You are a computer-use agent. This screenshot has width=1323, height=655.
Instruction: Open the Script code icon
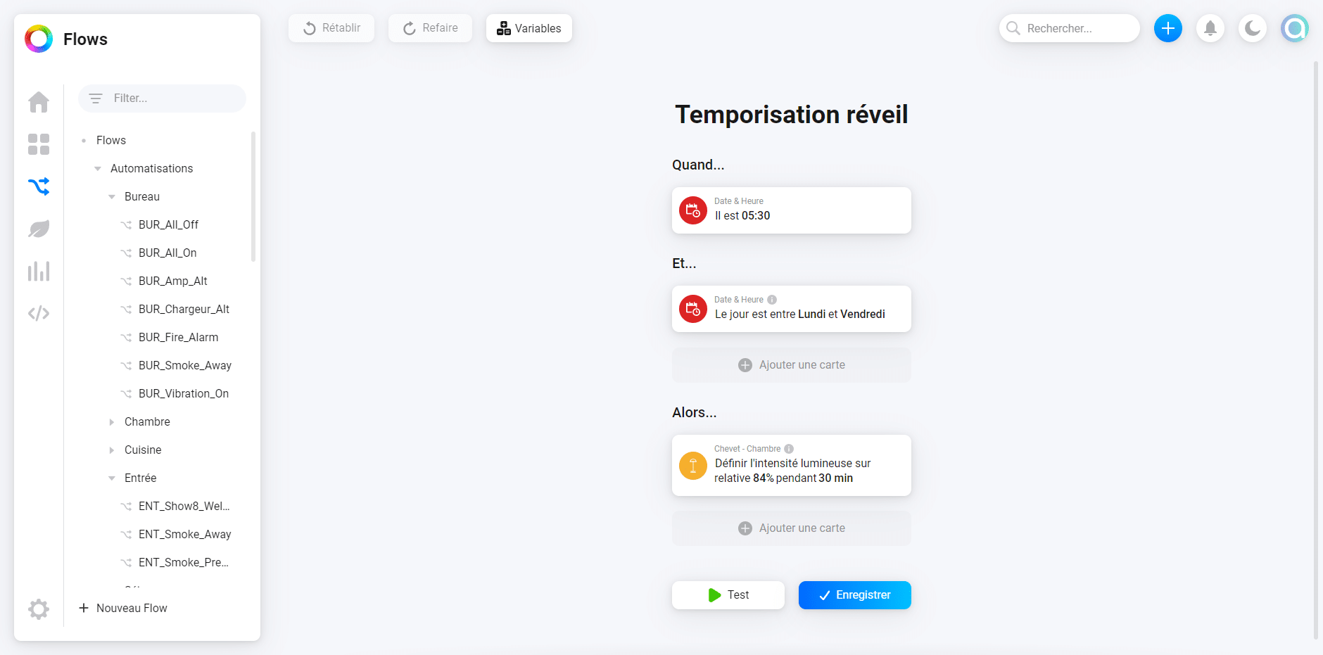[x=39, y=313]
